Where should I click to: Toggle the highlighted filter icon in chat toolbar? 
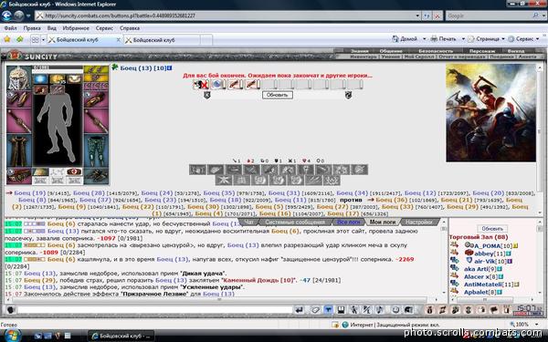click(x=328, y=310)
